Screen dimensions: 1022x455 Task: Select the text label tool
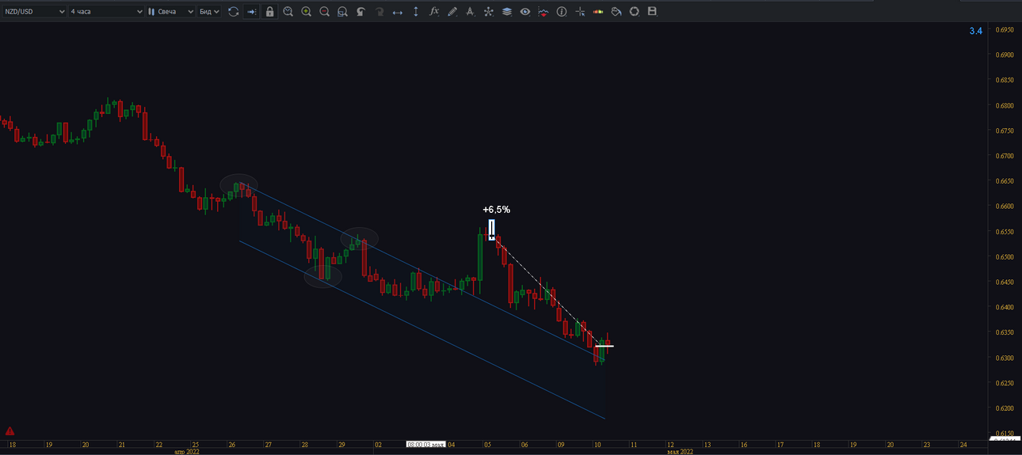click(471, 12)
